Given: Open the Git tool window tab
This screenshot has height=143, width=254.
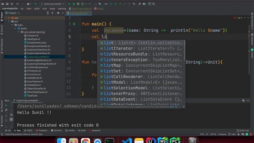Looking at the screenshot, I should pos(8,131).
